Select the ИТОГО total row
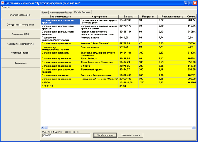The image size is (198, 142). 118,83
